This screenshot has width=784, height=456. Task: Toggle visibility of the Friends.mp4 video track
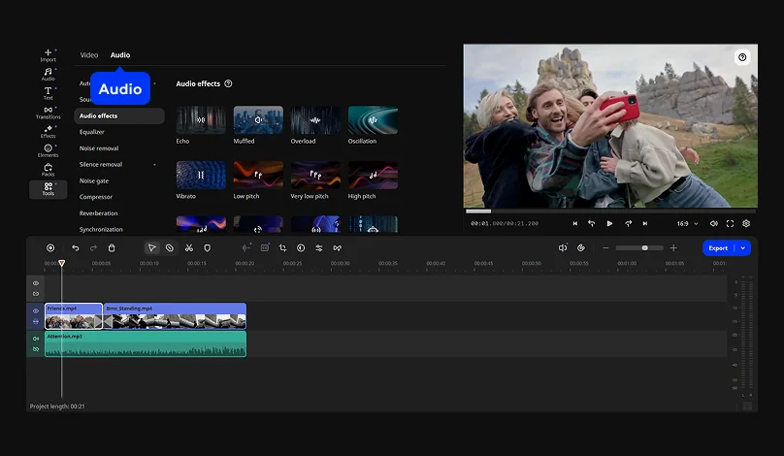click(36, 310)
